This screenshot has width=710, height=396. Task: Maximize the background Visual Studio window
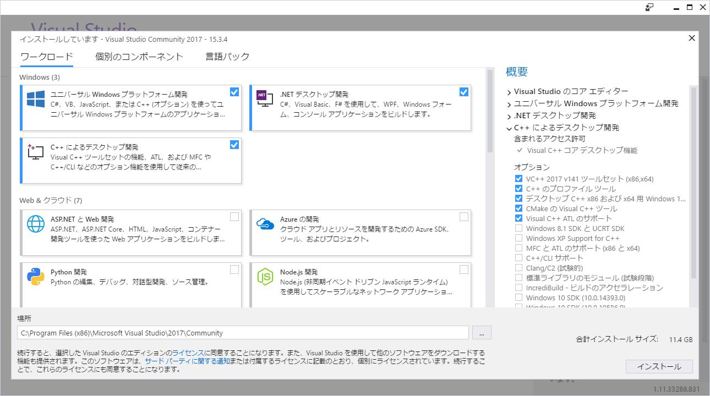pyautogui.click(x=689, y=7)
